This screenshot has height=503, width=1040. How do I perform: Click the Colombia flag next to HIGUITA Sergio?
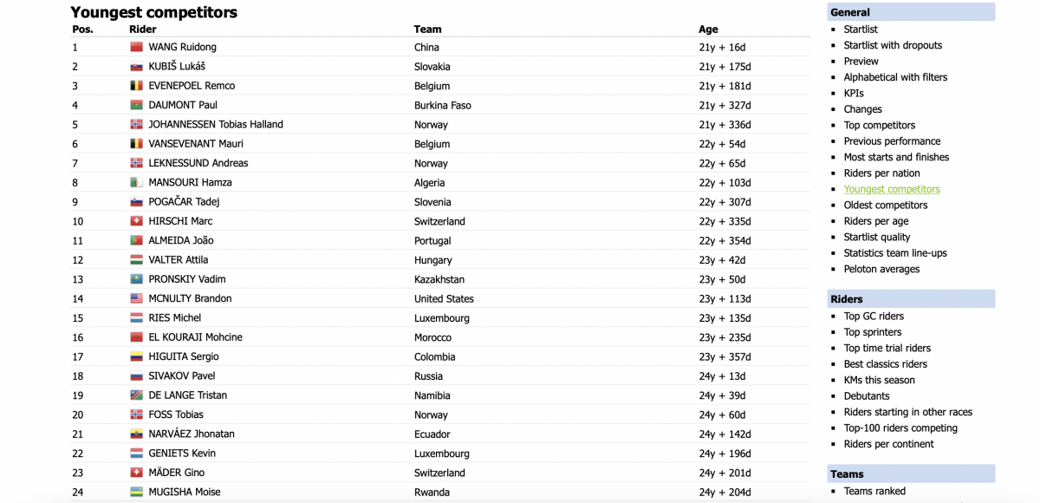136,356
